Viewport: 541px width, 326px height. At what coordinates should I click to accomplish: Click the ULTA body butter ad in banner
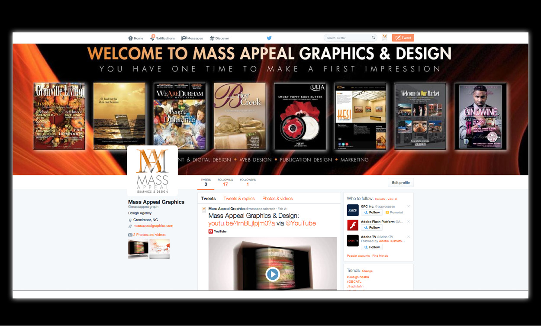[x=300, y=116]
